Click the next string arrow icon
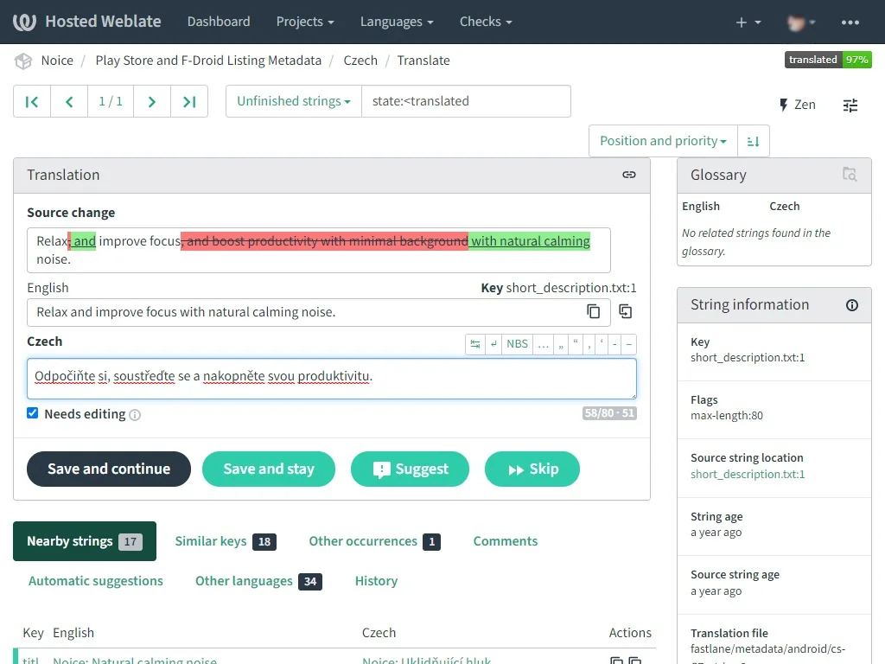This screenshot has width=885, height=664. pos(152,102)
